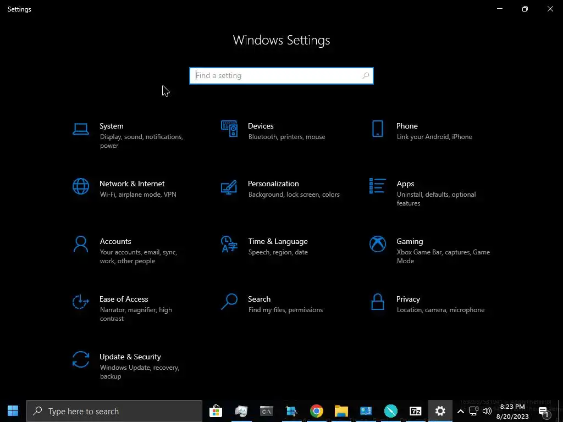Click the Type here to search taskbar box
The image size is (563, 422).
[x=114, y=411]
